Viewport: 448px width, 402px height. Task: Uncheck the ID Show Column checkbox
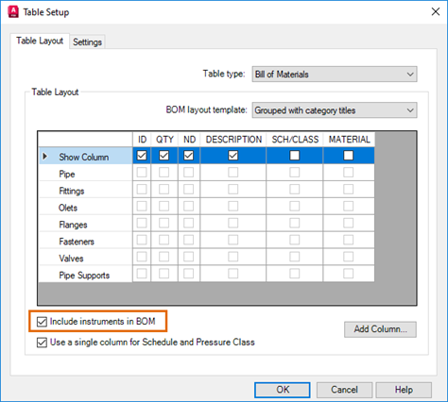click(142, 156)
